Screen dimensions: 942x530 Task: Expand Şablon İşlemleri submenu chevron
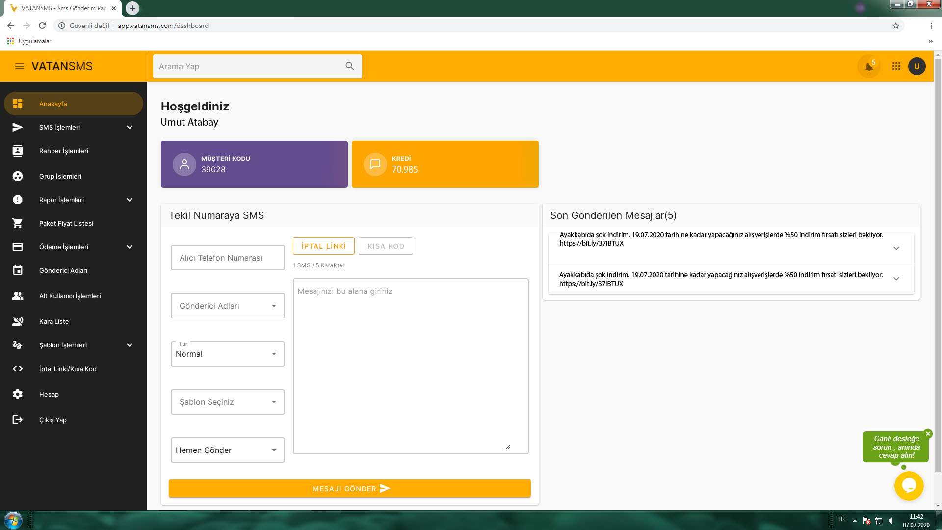tap(130, 345)
